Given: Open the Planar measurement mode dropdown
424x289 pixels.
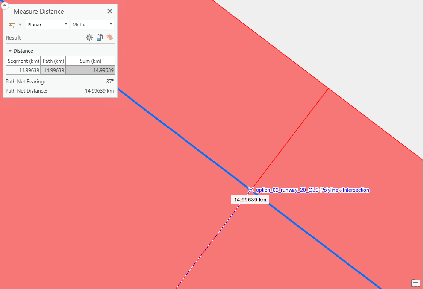Looking at the screenshot, I should (47, 24).
